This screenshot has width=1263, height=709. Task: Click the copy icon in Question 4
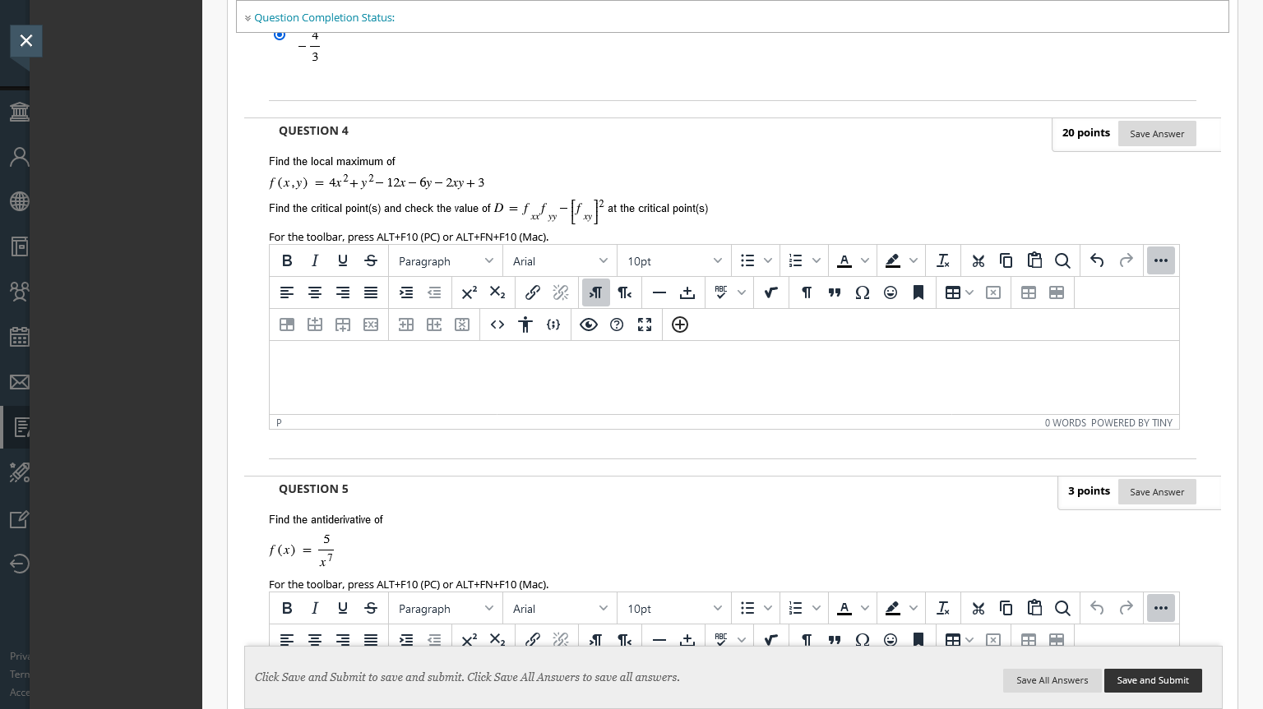[x=1006, y=260]
